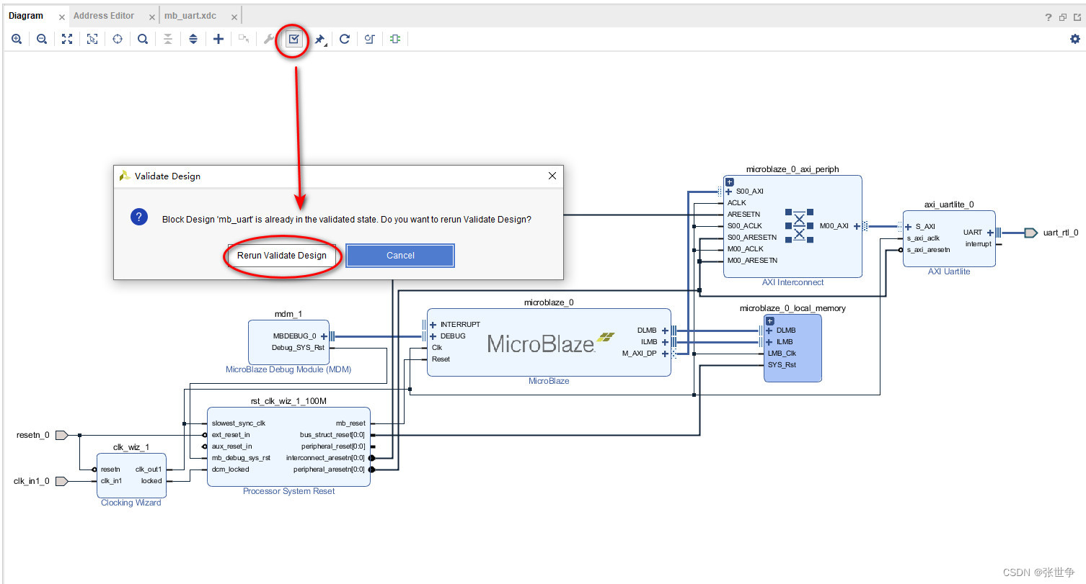The width and height of the screenshot is (1086, 584).
Task: Select the rst_clk_wiz_1_100M block title
Action: 288,401
